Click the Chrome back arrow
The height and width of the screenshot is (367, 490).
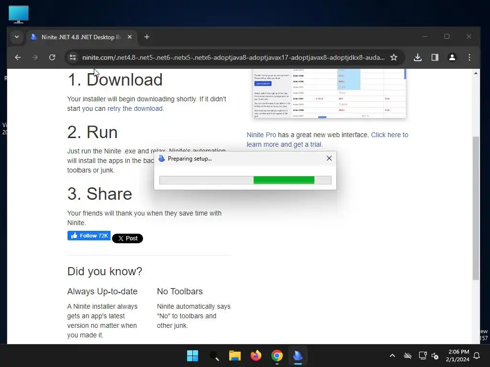18,57
